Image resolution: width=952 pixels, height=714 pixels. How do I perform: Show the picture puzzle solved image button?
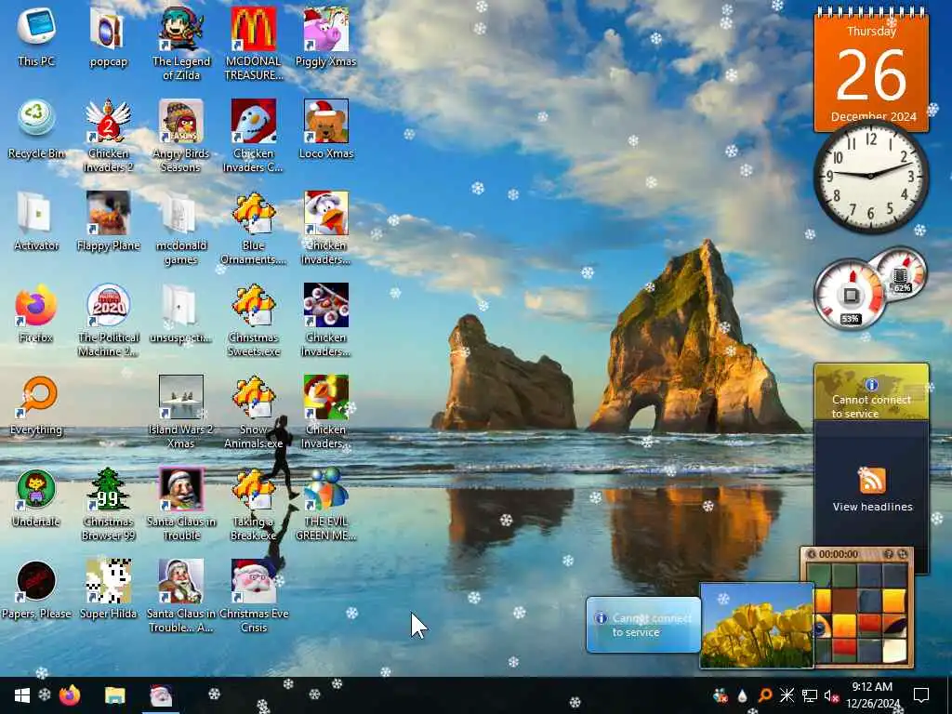889,554
